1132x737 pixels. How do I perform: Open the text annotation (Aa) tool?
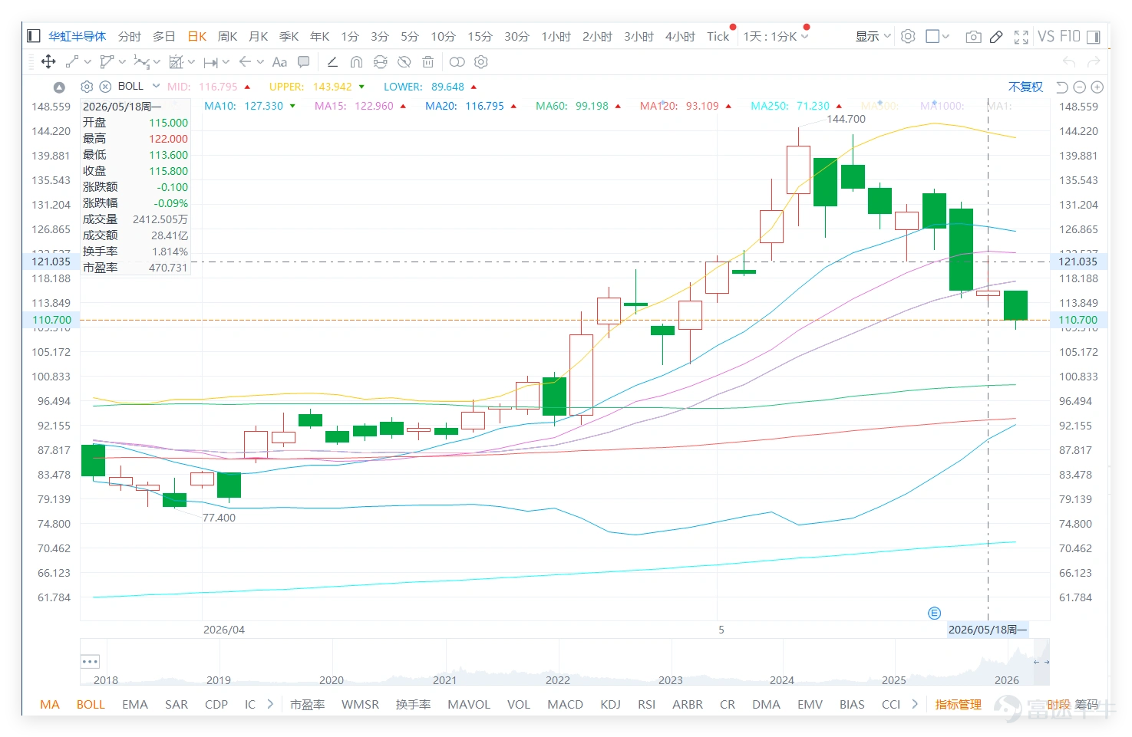click(279, 62)
